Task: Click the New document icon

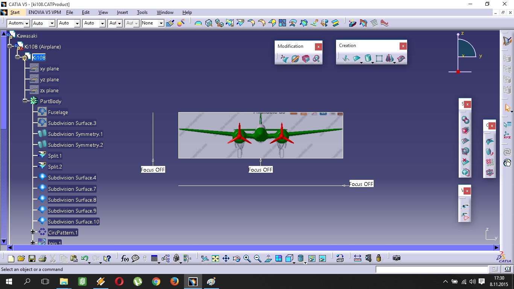Action: tap(11, 259)
